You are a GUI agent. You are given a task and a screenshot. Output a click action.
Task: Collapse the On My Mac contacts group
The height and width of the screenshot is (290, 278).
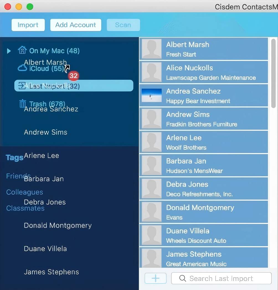tap(9, 51)
